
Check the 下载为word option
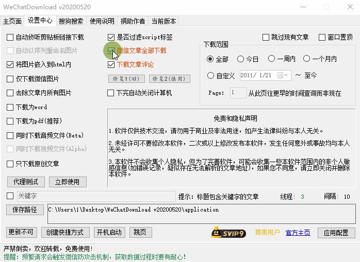(10, 107)
